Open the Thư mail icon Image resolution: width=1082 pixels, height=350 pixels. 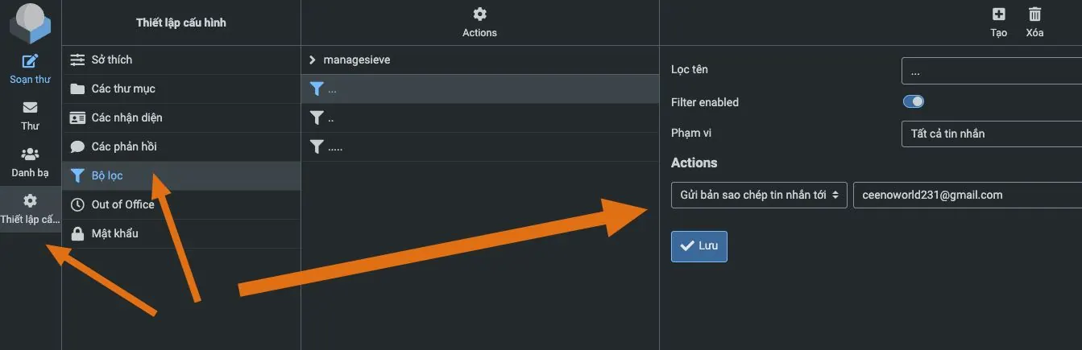click(30, 108)
